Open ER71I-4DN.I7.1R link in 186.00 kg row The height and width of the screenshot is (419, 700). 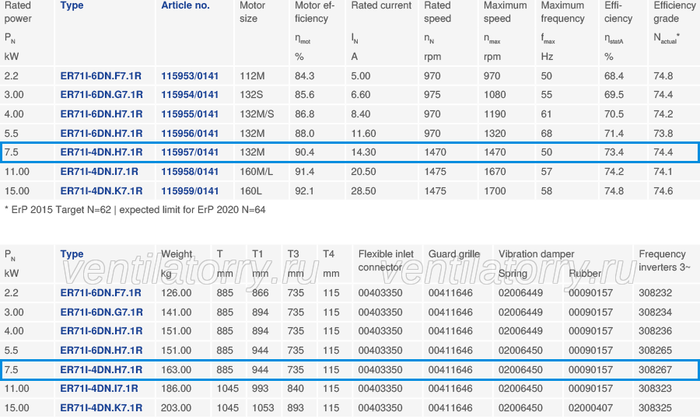pyautogui.click(x=99, y=388)
